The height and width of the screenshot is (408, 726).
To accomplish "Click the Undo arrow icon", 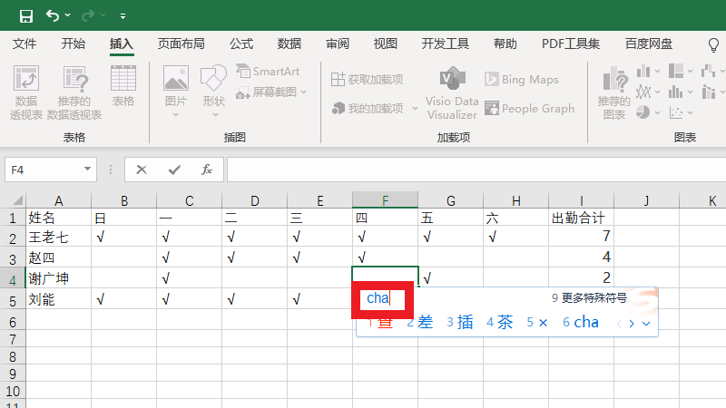I will [x=53, y=15].
